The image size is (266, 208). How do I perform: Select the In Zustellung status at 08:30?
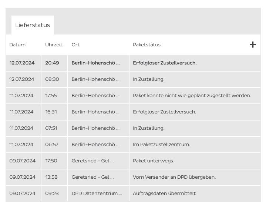[x=149, y=79]
